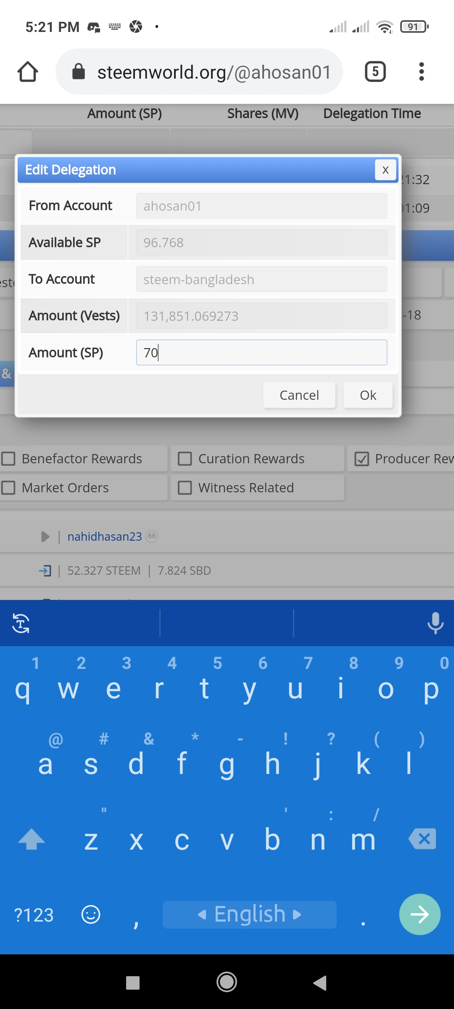Click the Available SP field
454x1009 pixels.
coord(261,243)
